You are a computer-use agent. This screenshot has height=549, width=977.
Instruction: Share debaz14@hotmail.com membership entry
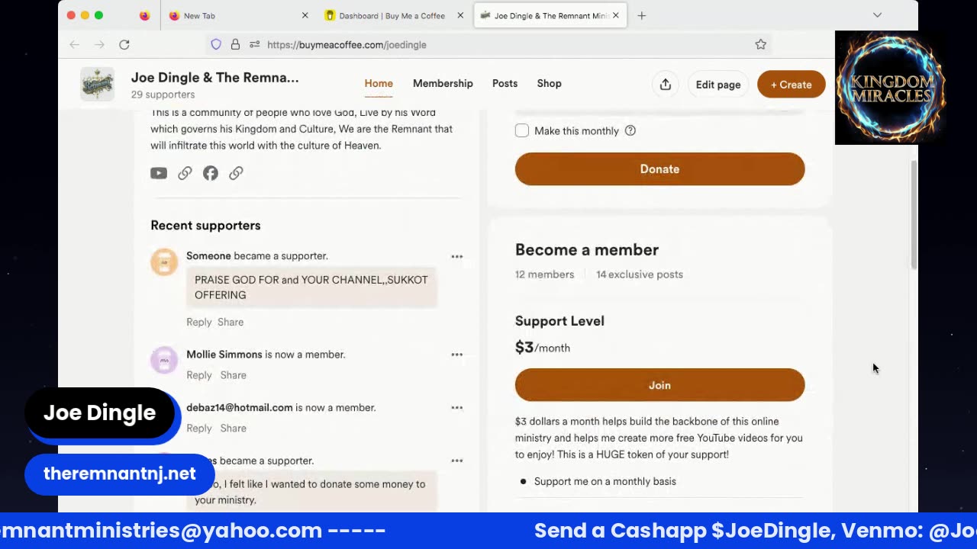coord(233,428)
